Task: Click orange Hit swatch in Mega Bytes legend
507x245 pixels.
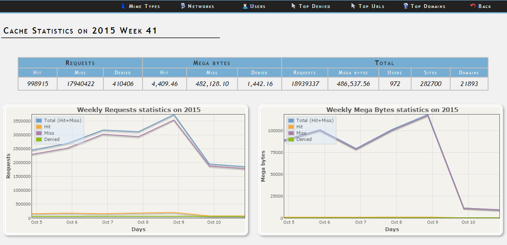Action: tap(291, 127)
